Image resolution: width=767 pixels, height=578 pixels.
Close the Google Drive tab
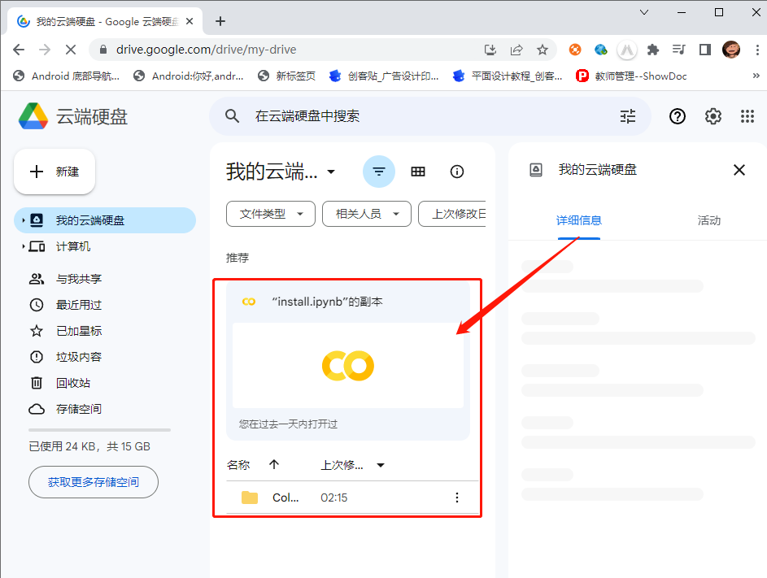coord(190,21)
